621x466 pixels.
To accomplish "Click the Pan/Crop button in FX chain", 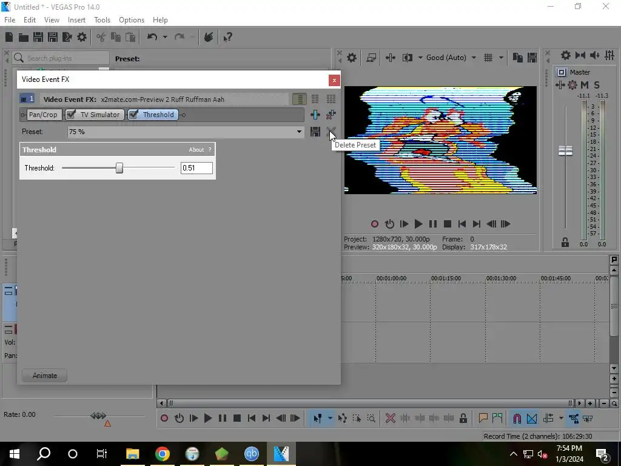I will (x=43, y=115).
